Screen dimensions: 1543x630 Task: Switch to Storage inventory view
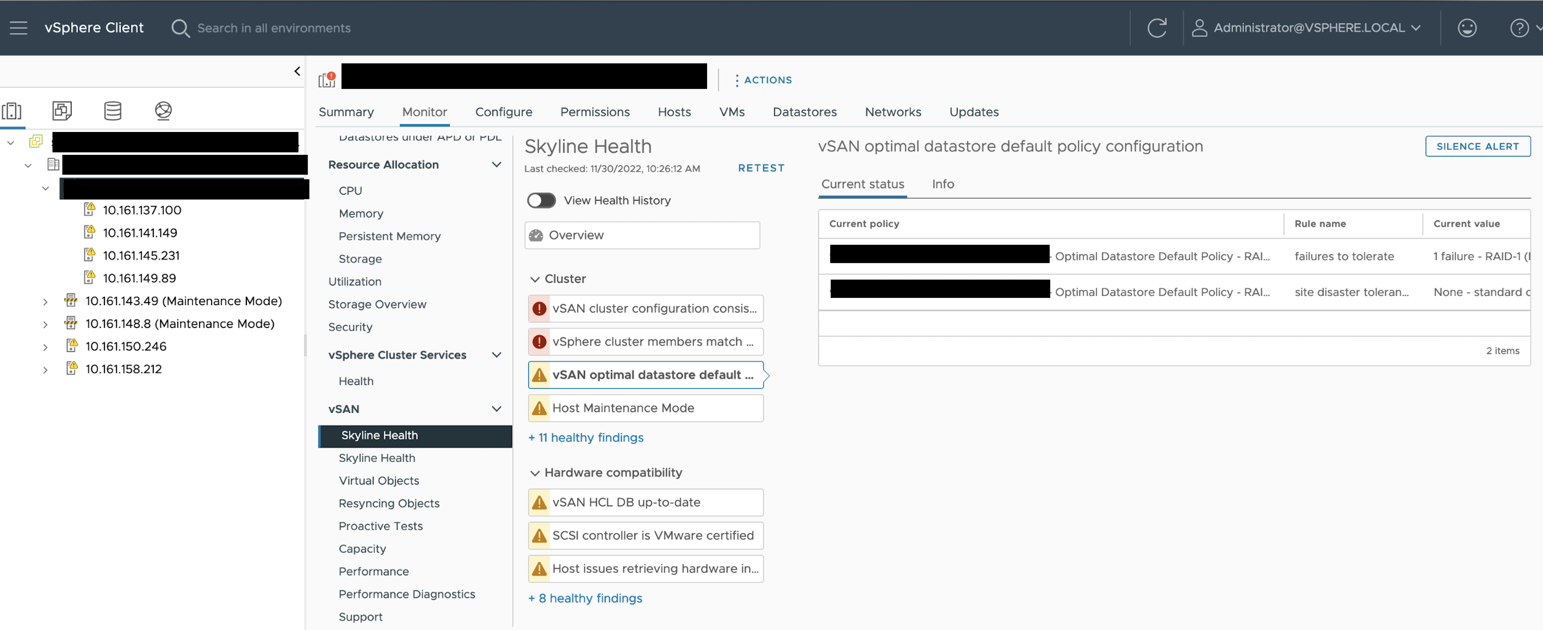tap(113, 111)
